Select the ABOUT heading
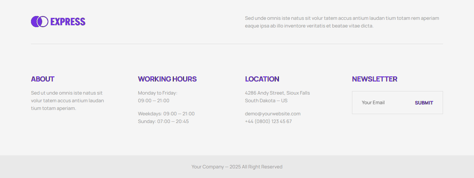474x178 pixels. pos(42,79)
